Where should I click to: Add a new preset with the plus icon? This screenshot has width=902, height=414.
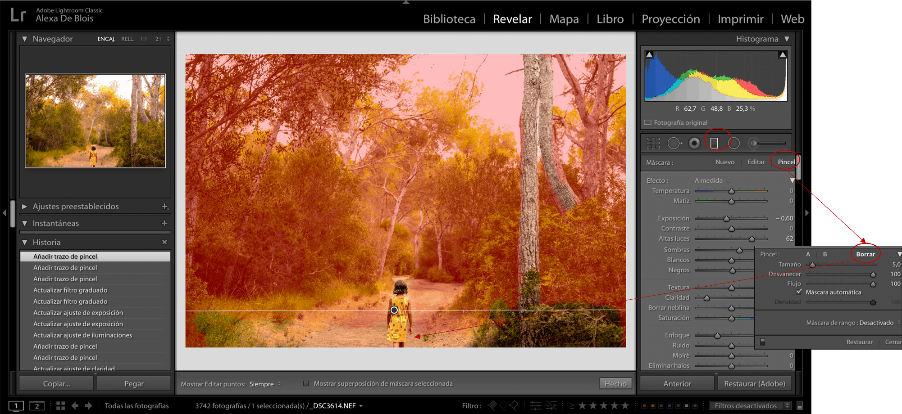click(165, 207)
